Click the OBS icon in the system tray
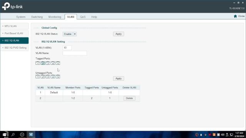246x138 pixels. click(x=197, y=135)
